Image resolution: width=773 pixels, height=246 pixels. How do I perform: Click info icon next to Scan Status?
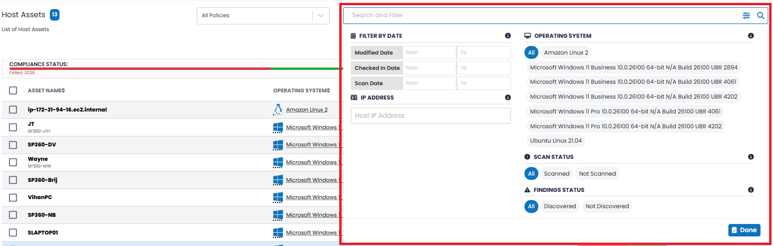(x=751, y=157)
